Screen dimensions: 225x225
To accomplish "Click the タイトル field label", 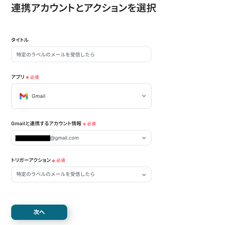I will pyautogui.click(x=20, y=40).
